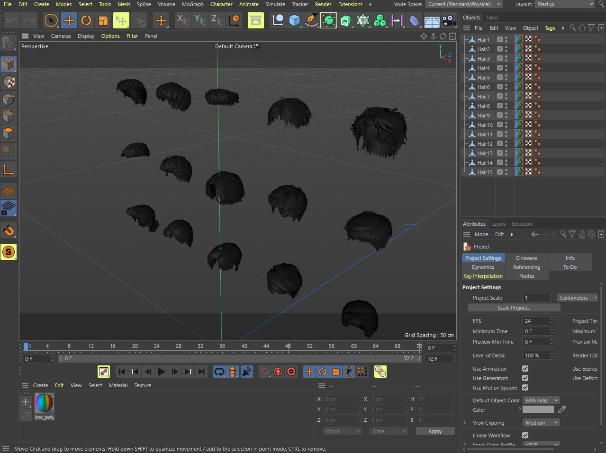
Task: Click the Apply button in coordinates panel
Action: click(x=435, y=431)
